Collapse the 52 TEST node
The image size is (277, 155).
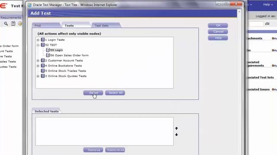[x=38, y=45]
